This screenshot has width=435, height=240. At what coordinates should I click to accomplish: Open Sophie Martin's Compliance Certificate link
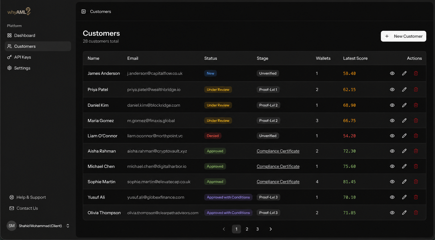click(278, 182)
